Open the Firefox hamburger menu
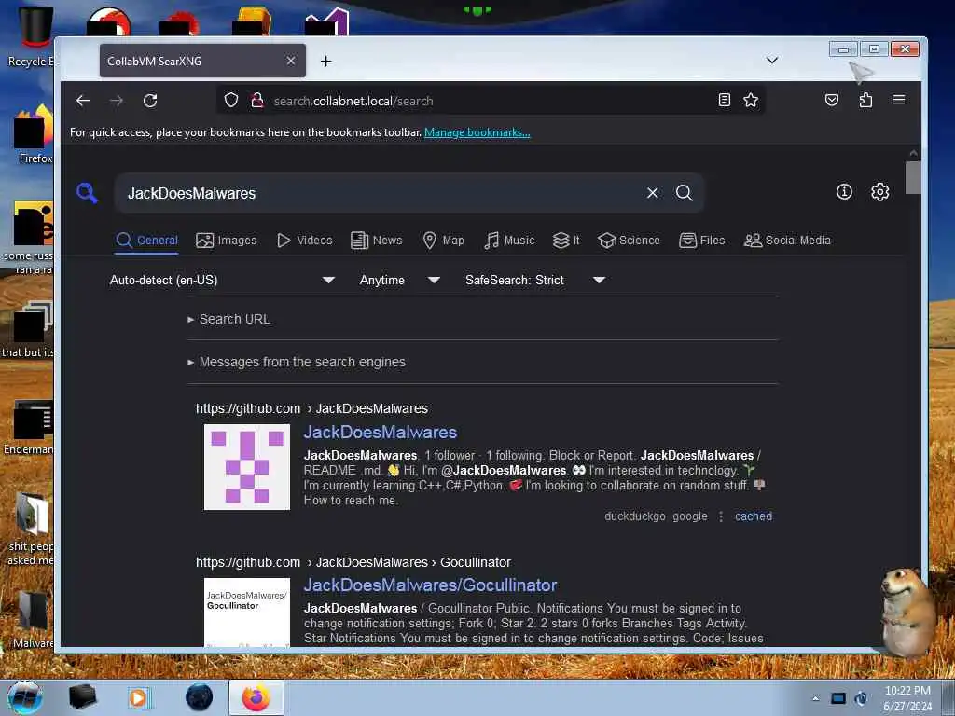The height and width of the screenshot is (716, 955). [899, 100]
